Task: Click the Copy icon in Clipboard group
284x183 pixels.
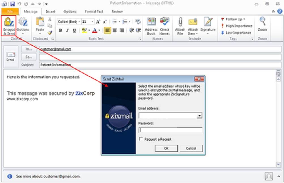Action: [50, 26]
